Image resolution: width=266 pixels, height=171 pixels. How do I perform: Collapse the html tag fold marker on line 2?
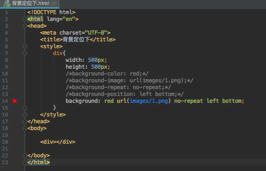tap(25, 19)
